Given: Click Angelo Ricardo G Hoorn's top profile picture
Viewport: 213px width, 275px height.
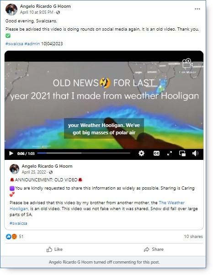Looking at the screenshot, I should 11,10.
